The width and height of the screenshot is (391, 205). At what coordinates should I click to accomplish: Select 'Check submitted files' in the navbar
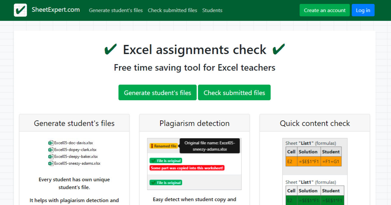pyautogui.click(x=172, y=10)
